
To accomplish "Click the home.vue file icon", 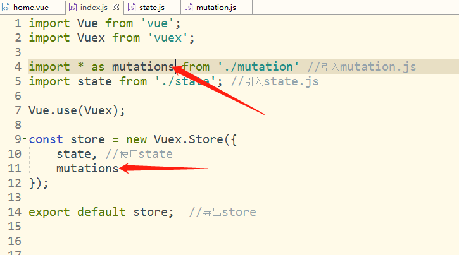I will pos(6,8).
